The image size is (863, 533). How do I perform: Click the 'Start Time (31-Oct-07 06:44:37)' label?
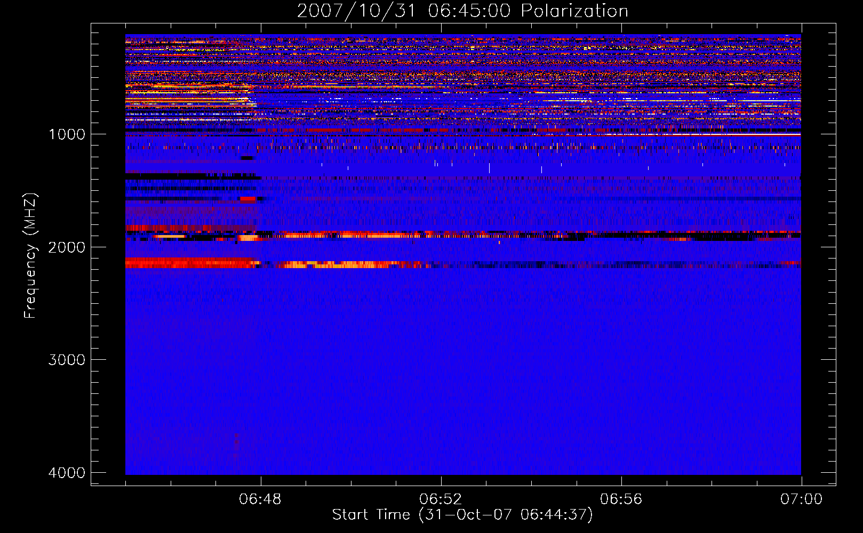click(462, 515)
